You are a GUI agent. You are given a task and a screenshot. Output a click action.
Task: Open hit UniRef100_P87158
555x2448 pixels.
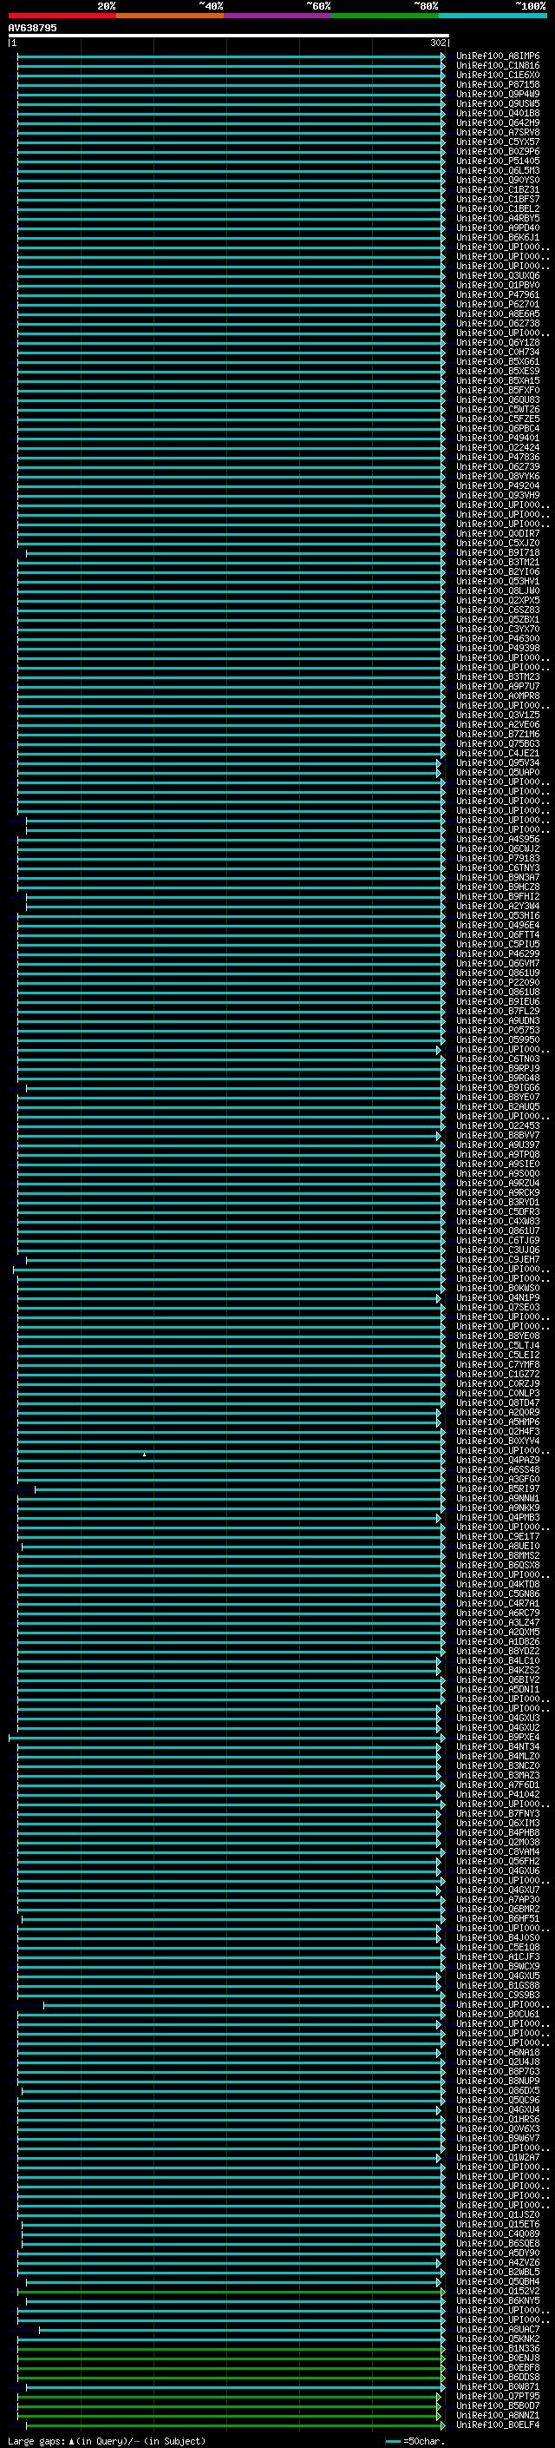click(498, 84)
